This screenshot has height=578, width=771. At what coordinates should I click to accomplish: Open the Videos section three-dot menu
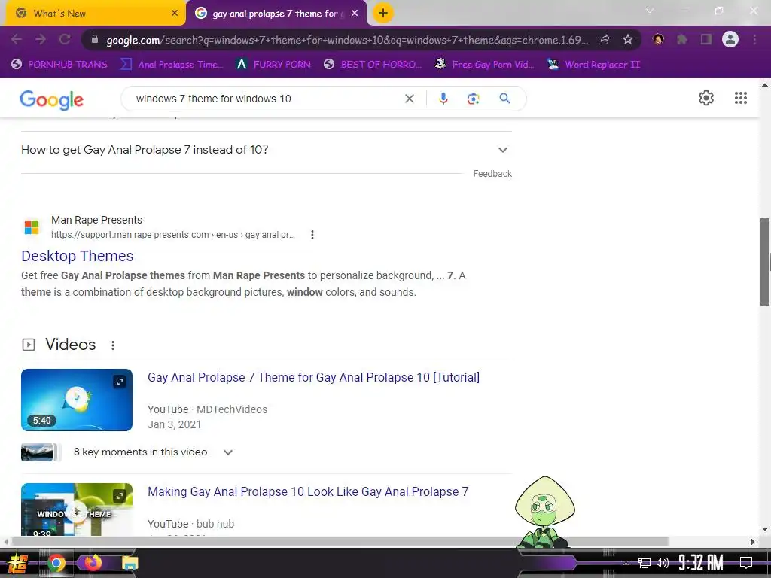click(x=113, y=345)
